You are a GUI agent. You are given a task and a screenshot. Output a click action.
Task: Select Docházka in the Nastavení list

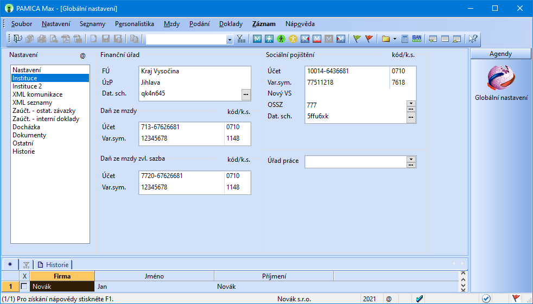point(26,127)
